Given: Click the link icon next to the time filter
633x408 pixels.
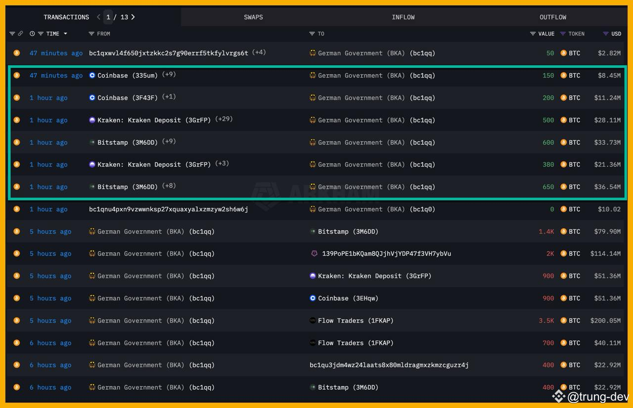Looking at the screenshot, I should click(x=20, y=34).
